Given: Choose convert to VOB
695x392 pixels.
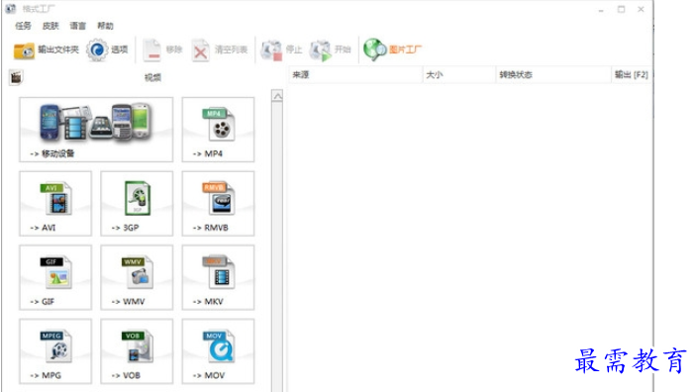Looking at the screenshot, I should point(137,351).
